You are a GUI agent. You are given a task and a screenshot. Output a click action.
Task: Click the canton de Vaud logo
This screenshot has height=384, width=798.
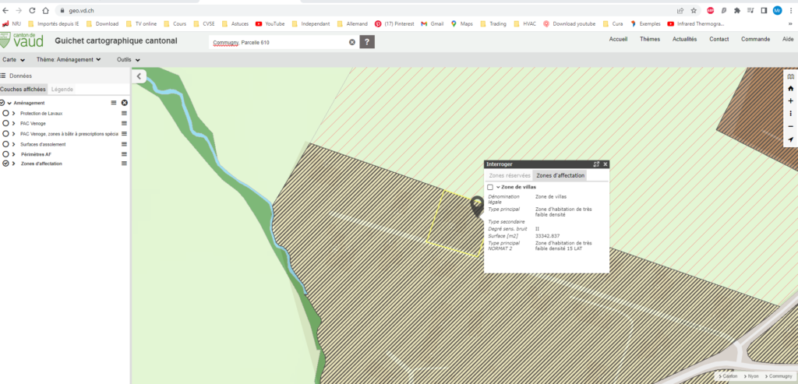pos(22,41)
